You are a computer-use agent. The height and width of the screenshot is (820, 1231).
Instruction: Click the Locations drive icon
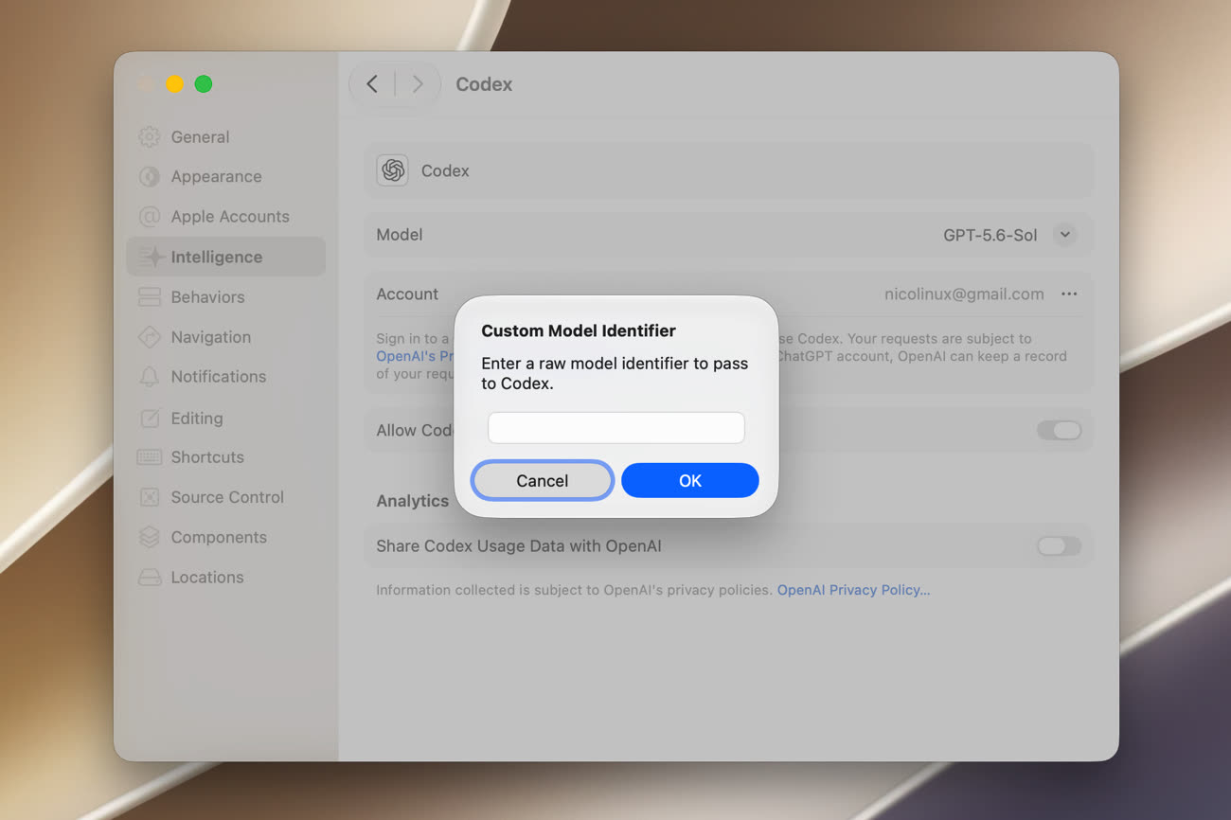149,578
